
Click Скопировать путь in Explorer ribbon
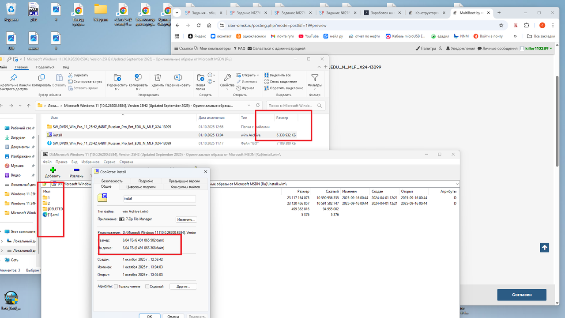click(x=85, y=82)
